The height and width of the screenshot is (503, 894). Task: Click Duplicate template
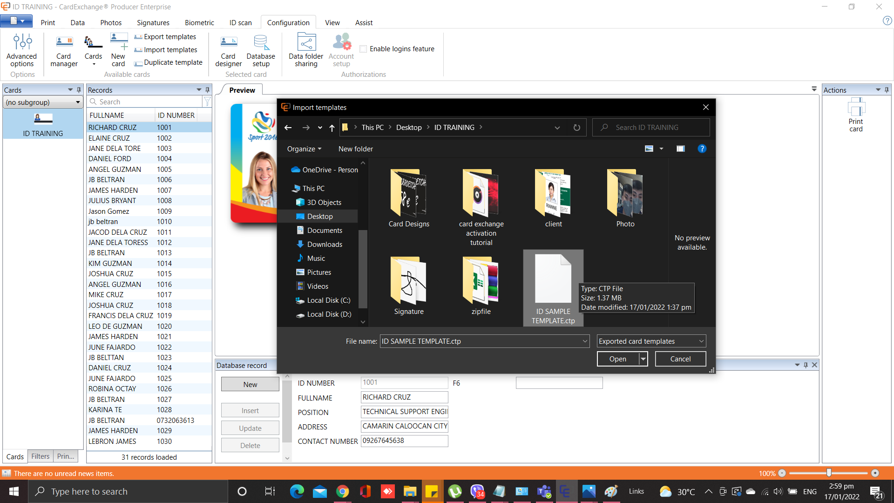point(168,62)
